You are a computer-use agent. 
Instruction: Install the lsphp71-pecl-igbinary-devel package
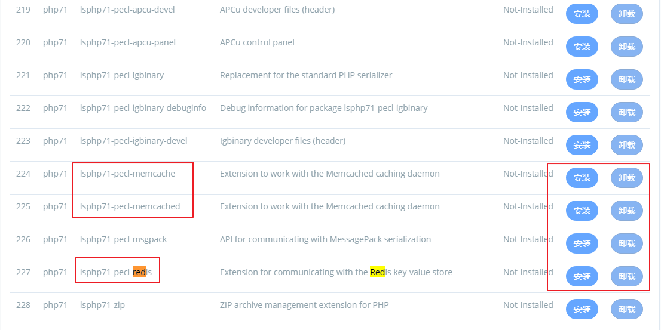pyautogui.click(x=582, y=145)
